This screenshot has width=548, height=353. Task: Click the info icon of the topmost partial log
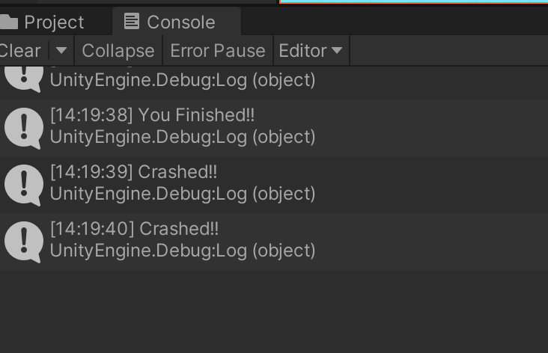tap(24, 79)
